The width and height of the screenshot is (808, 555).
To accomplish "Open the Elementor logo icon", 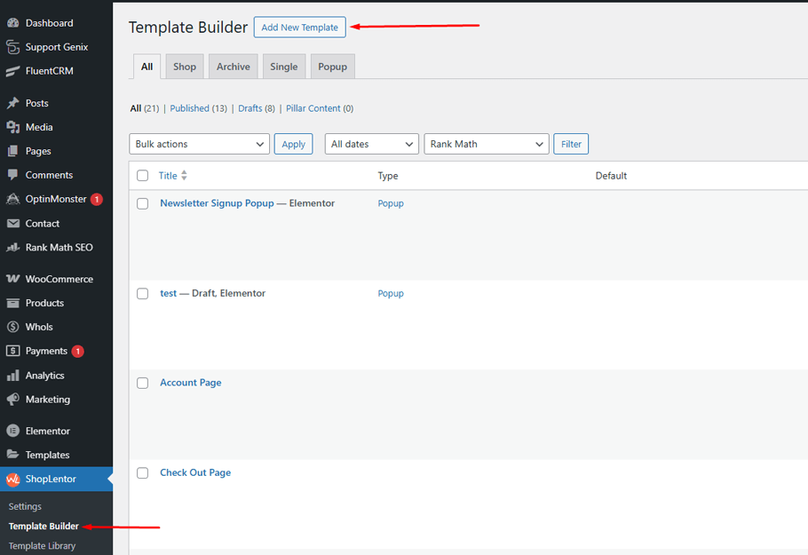I will click(13, 431).
